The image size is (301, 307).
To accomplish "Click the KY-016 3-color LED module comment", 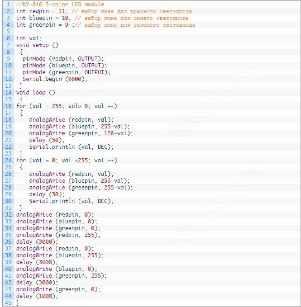I will 60,5.
